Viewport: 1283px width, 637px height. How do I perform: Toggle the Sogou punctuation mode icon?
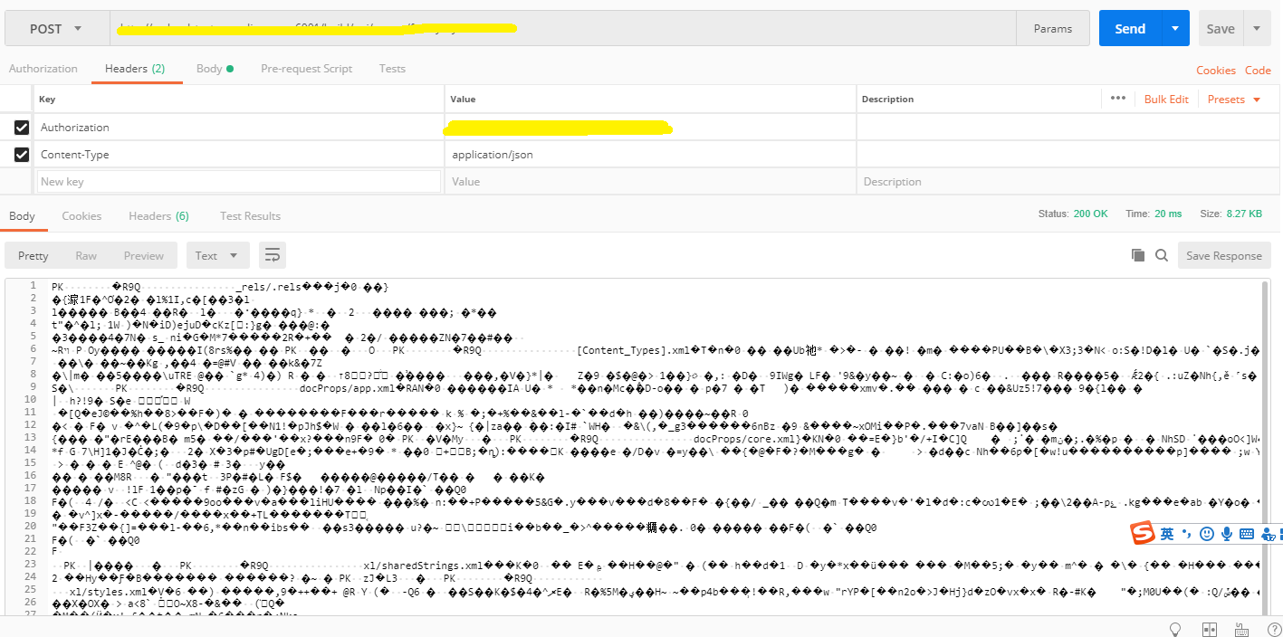(x=1188, y=535)
